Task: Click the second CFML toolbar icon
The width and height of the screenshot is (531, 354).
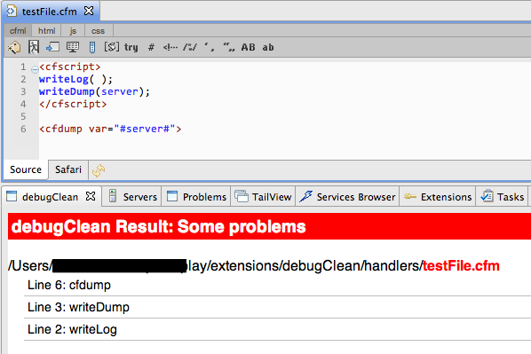Action: tap(34, 47)
